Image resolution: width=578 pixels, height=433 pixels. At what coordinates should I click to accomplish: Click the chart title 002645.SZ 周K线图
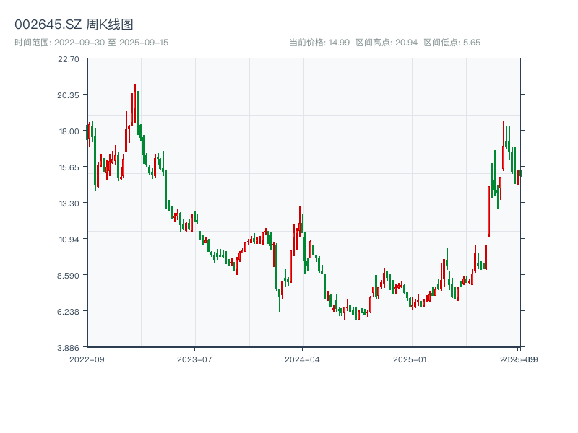[x=74, y=25]
